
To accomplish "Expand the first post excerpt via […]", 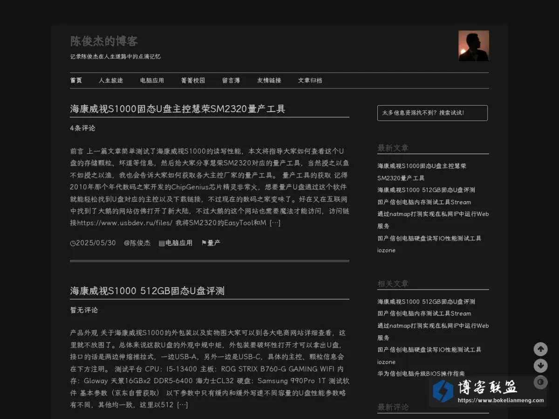I will pyautogui.click(x=275, y=223).
